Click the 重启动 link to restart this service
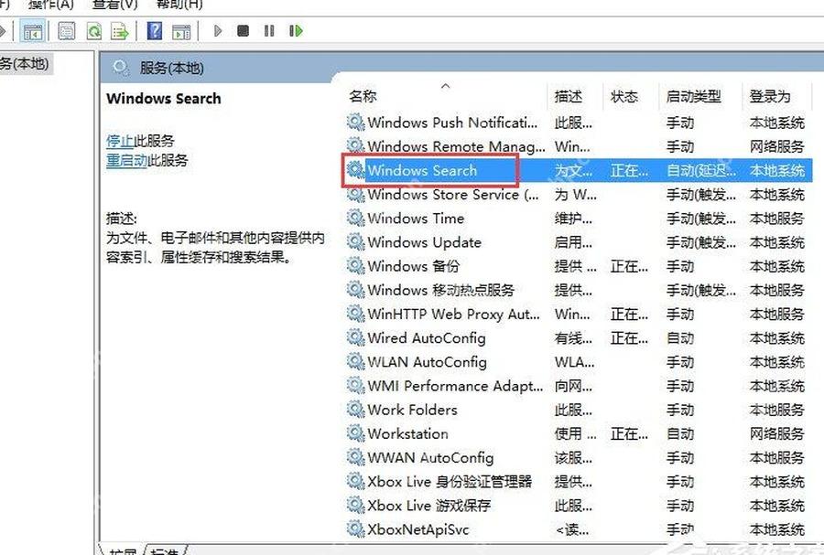Image resolution: width=824 pixels, height=555 pixels. click(126, 160)
